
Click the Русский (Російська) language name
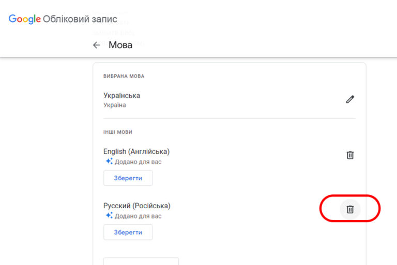tap(136, 206)
